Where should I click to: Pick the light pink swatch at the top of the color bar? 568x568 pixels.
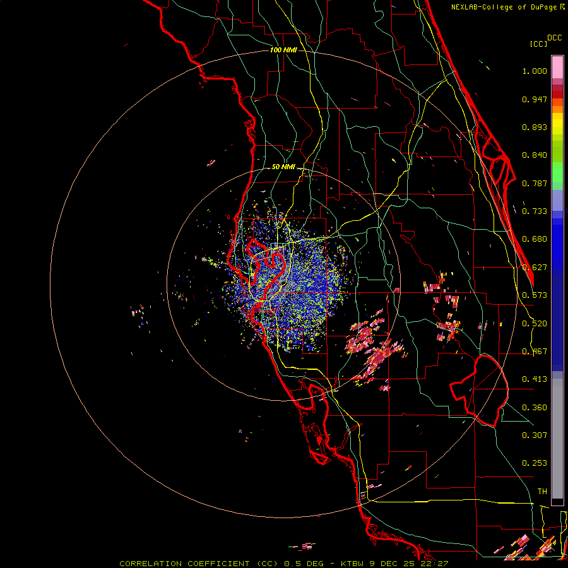557,67
